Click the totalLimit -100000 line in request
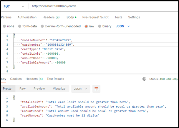This screenshot has height=128, width=179. click(x=40, y=53)
